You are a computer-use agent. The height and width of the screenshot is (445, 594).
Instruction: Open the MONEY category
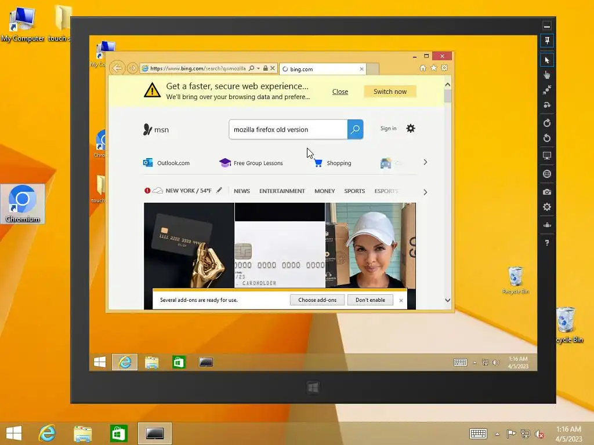click(325, 191)
